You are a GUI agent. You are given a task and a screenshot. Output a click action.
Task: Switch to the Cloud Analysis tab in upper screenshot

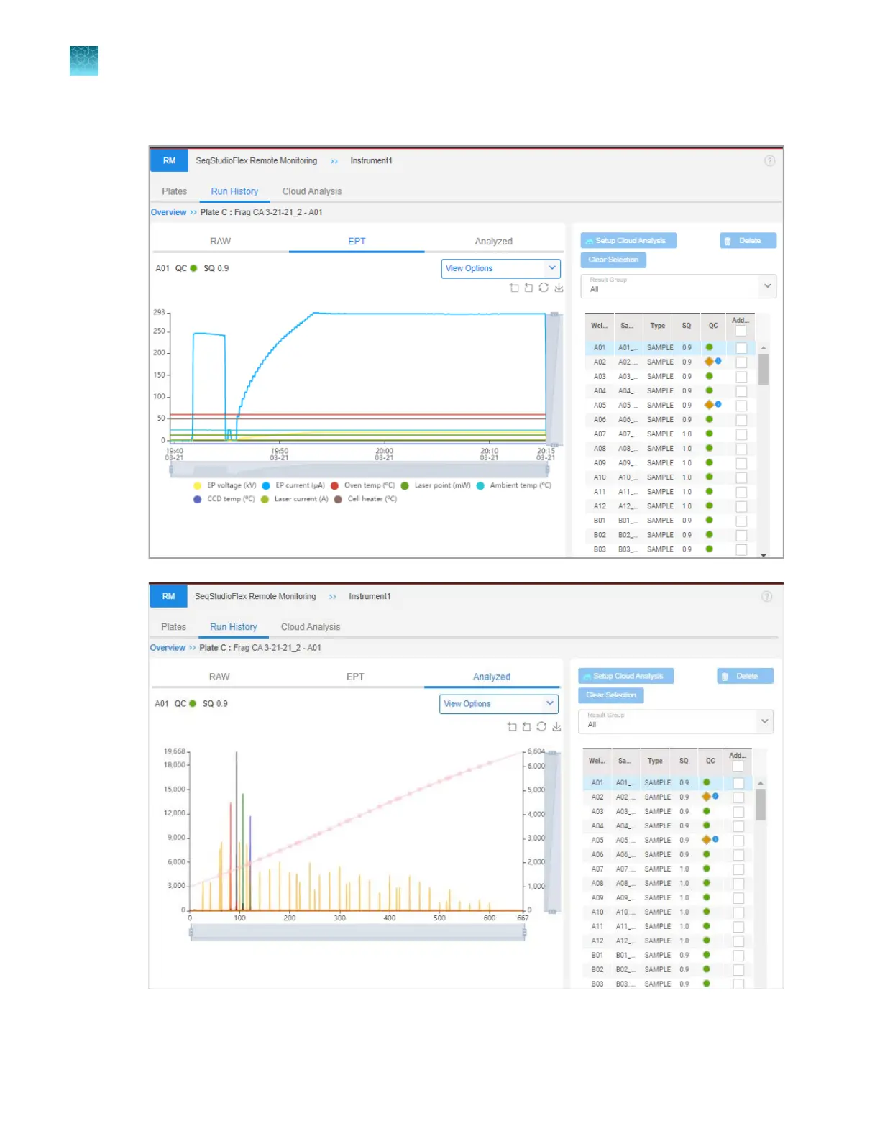pyautogui.click(x=312, y=191)
